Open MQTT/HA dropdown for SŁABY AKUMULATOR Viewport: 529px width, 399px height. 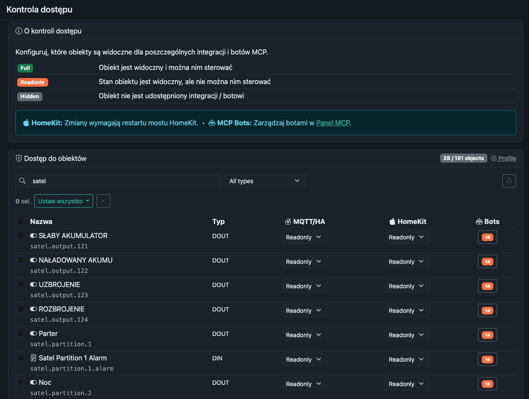[305, 237]
